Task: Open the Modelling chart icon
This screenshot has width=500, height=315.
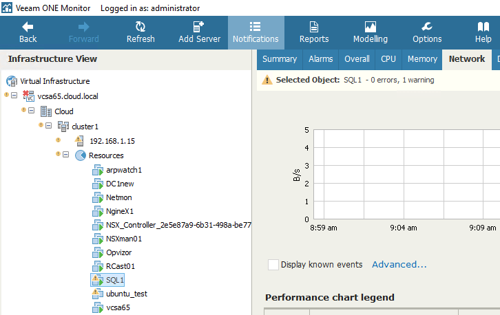Action: point(371,27)
